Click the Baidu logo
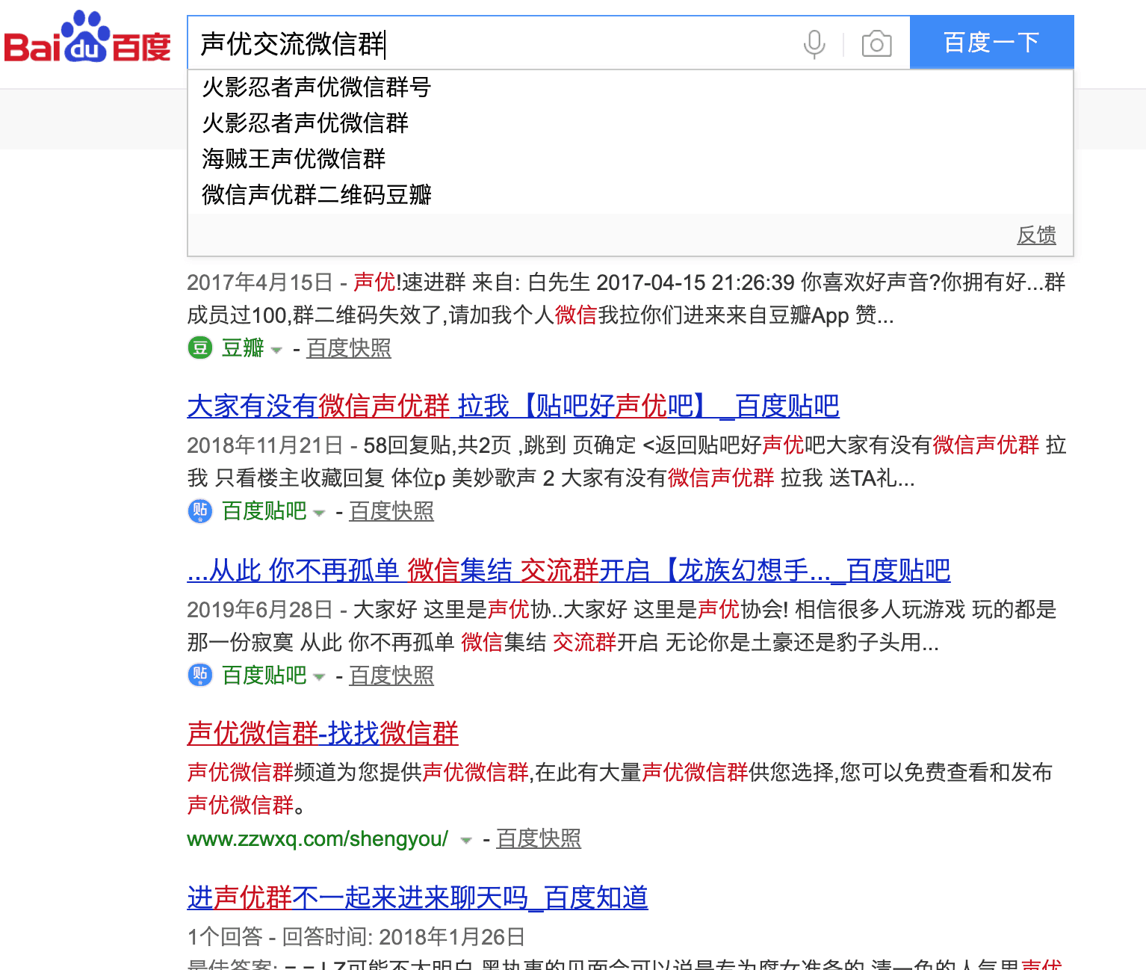Viewport: 1146px width, 970px height. coord(87,37)
